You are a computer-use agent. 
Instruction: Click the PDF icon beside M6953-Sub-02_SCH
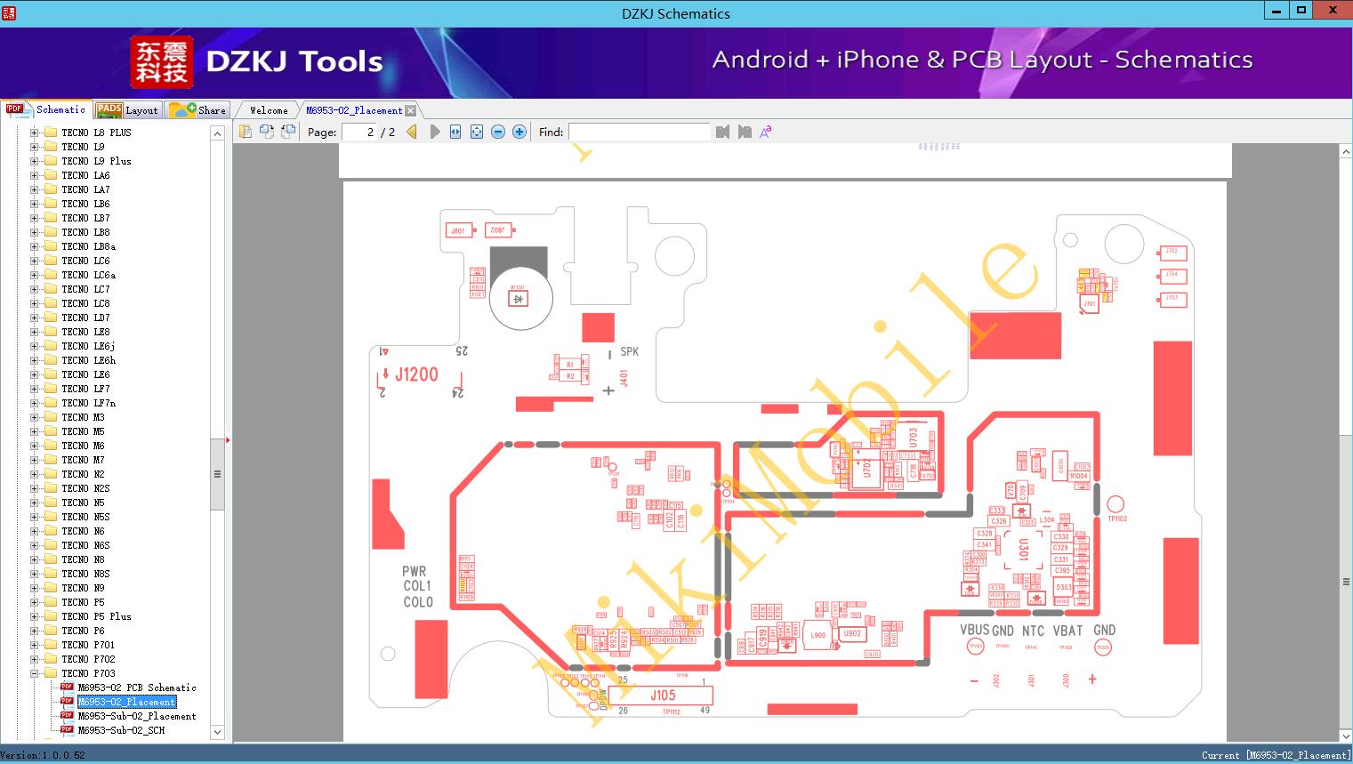pyautogui.click(x=67, y=730)
